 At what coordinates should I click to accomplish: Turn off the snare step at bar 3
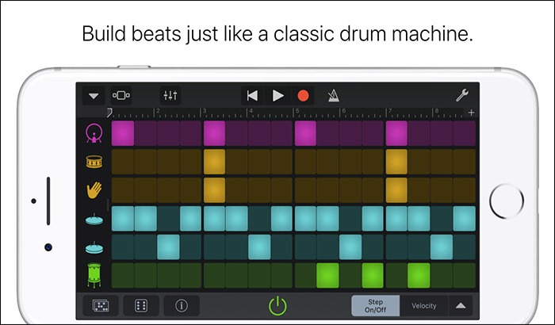(x=214, y=162)
